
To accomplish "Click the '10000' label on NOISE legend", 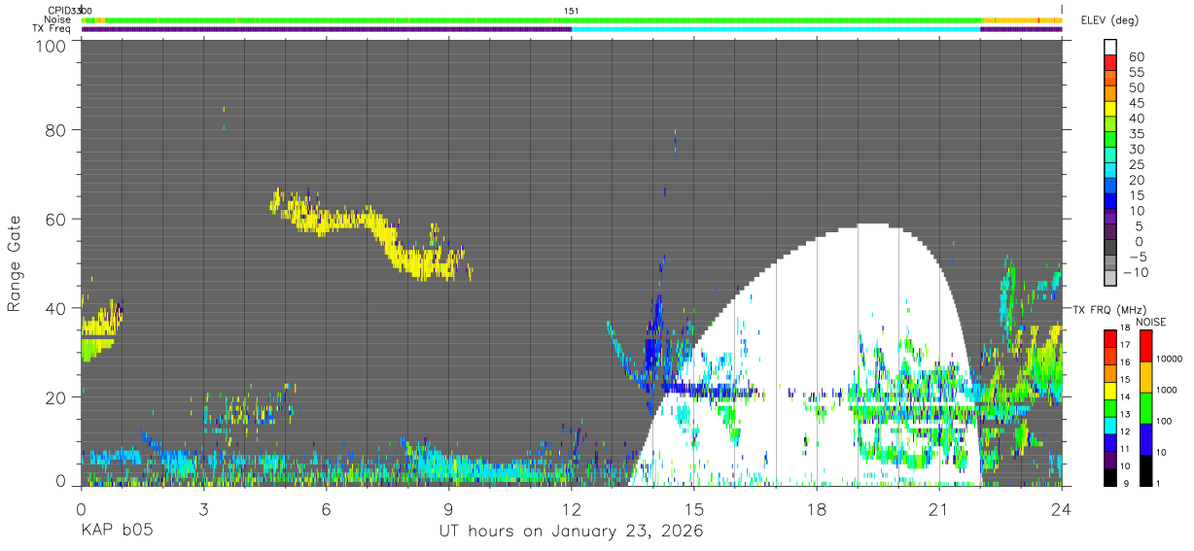I will [x=1169, y=358].
